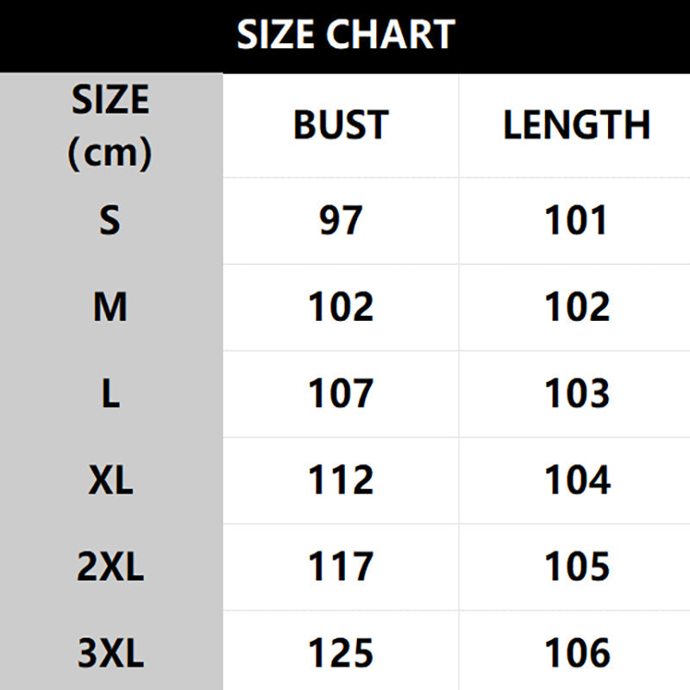Select the SIZE (cm) header cell
The image size is (690, 690).
point(110,127)
